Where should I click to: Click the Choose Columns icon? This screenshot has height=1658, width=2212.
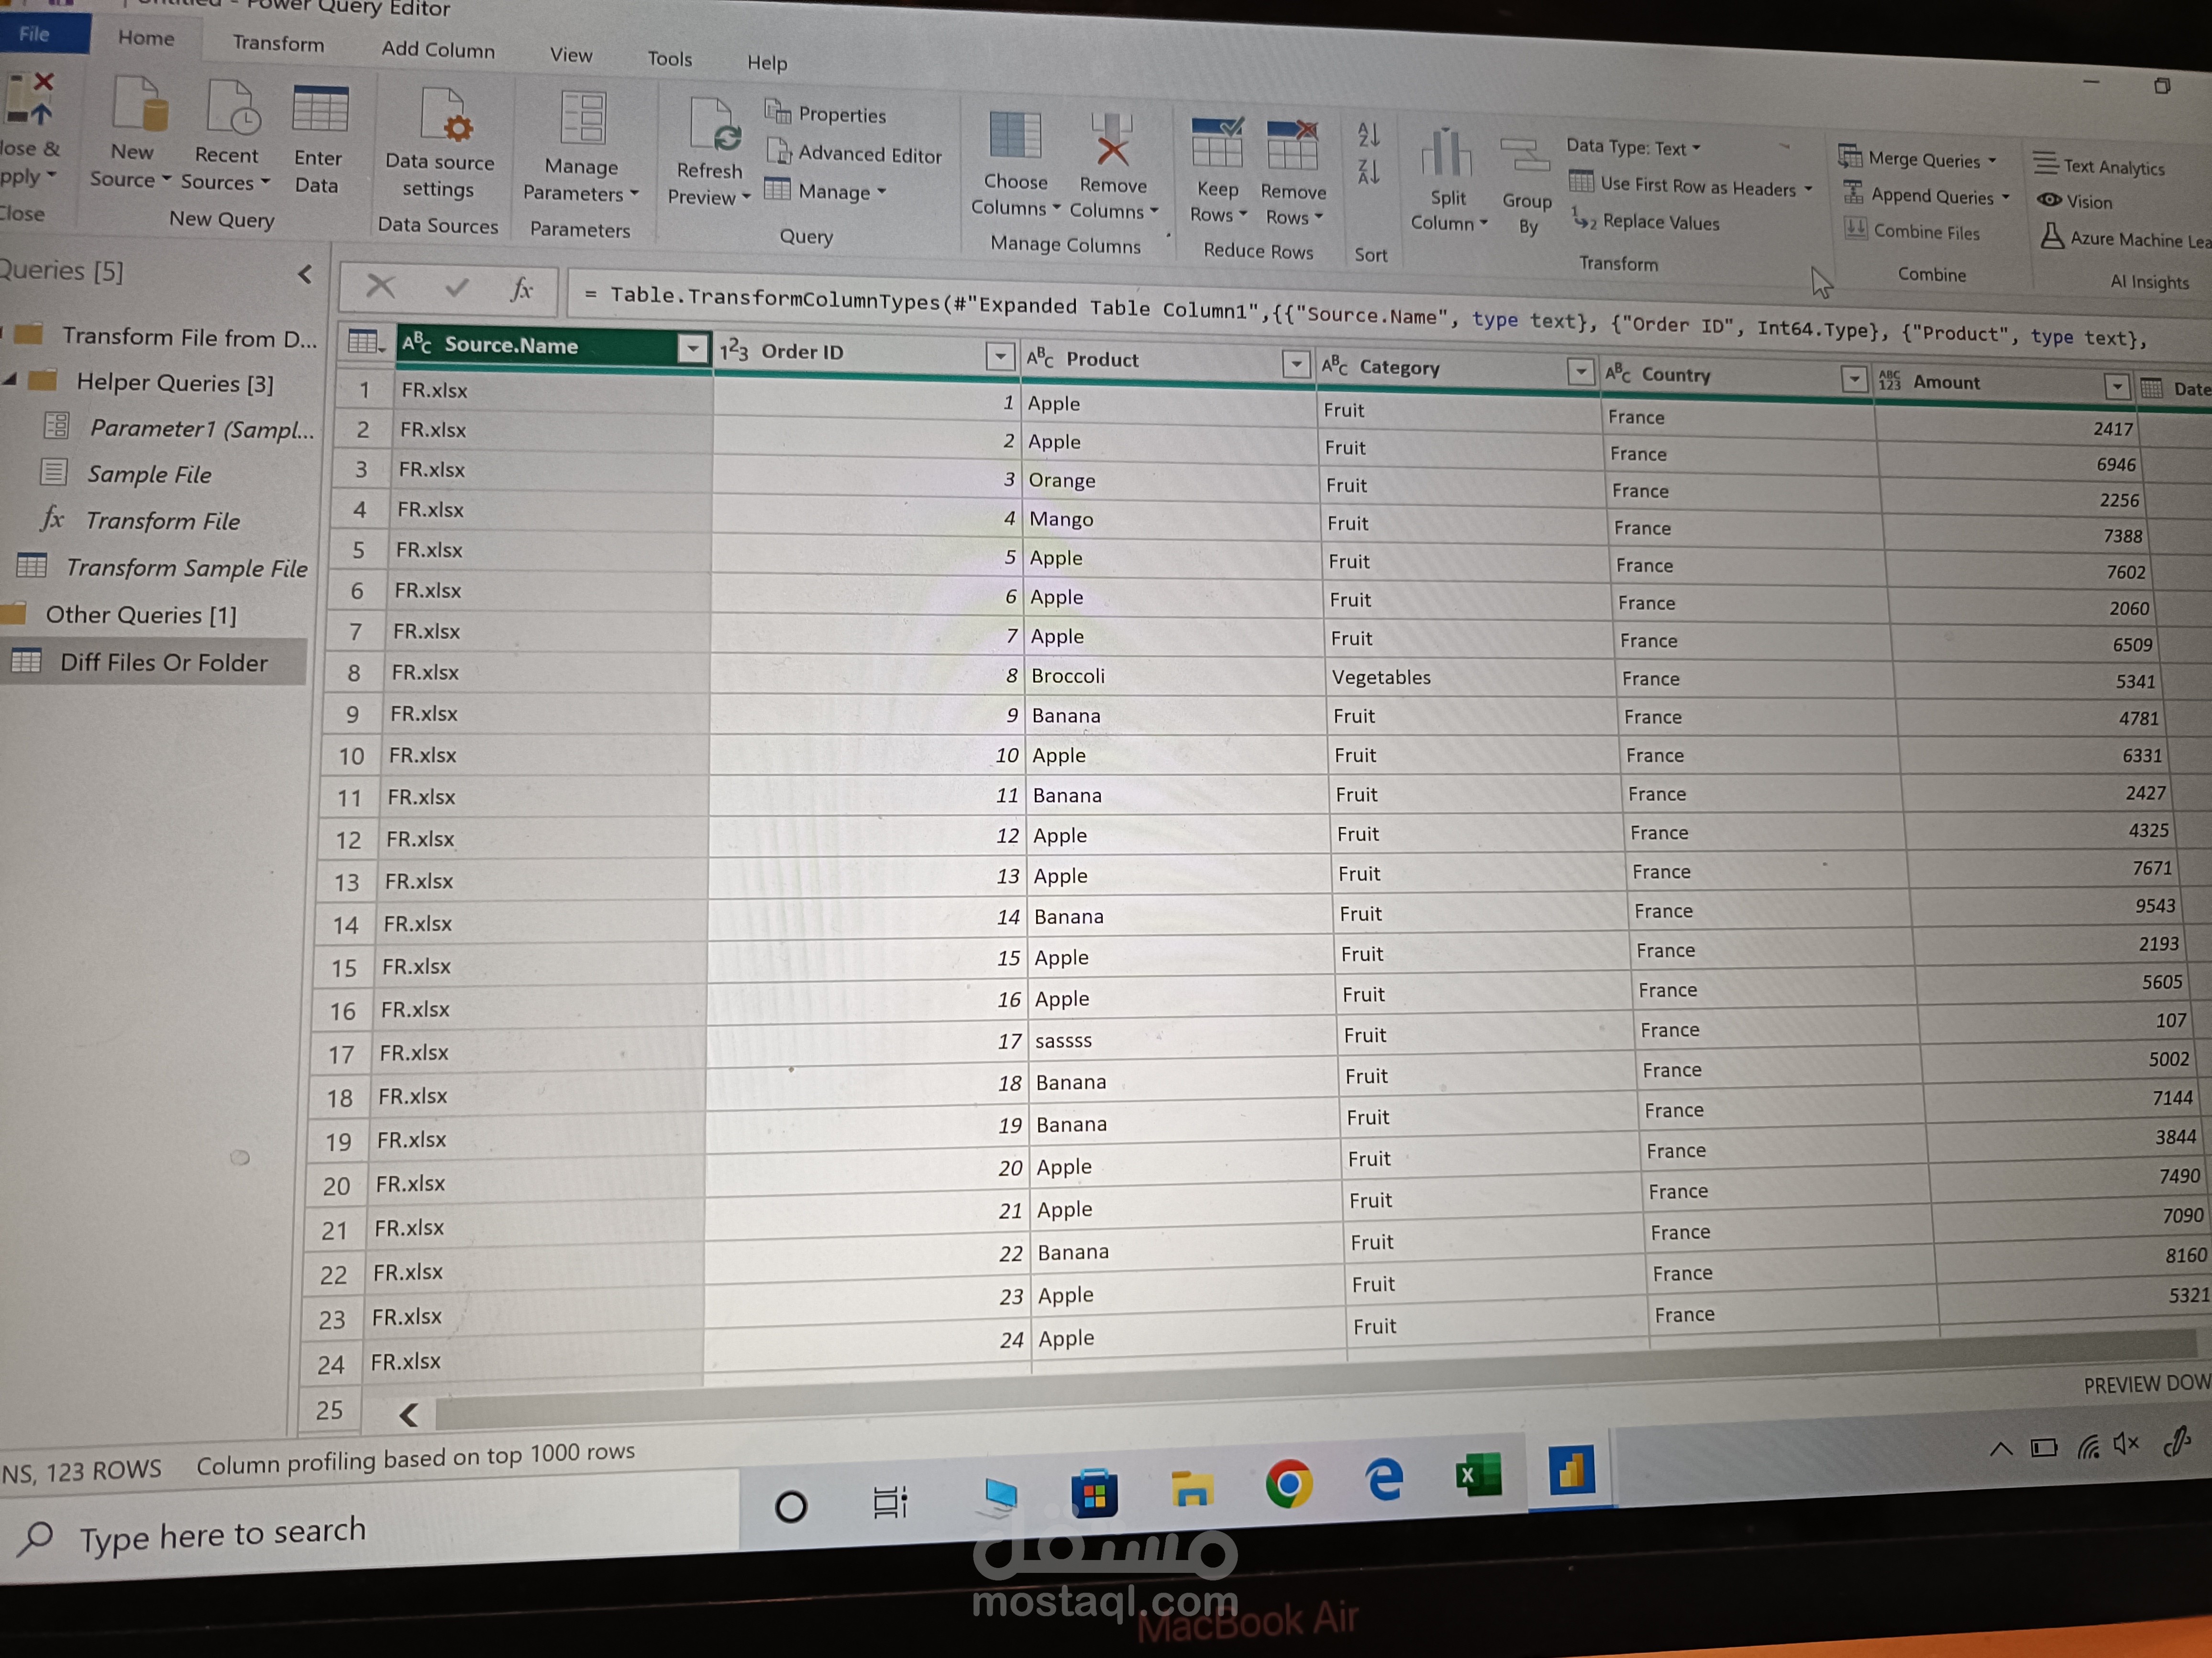[1015, 136]
